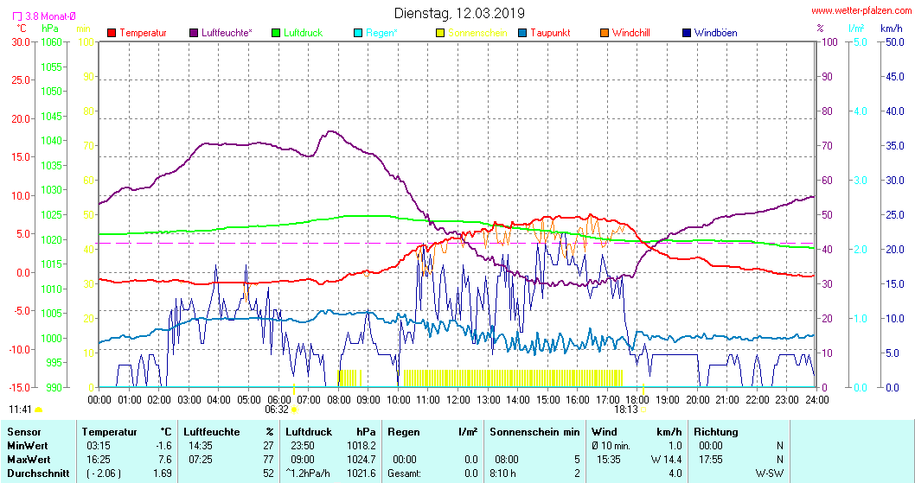The height and width of the screenshot is (483, 915).
Task: Click the maximum gust time 15:35
Action: coord(609,460)
